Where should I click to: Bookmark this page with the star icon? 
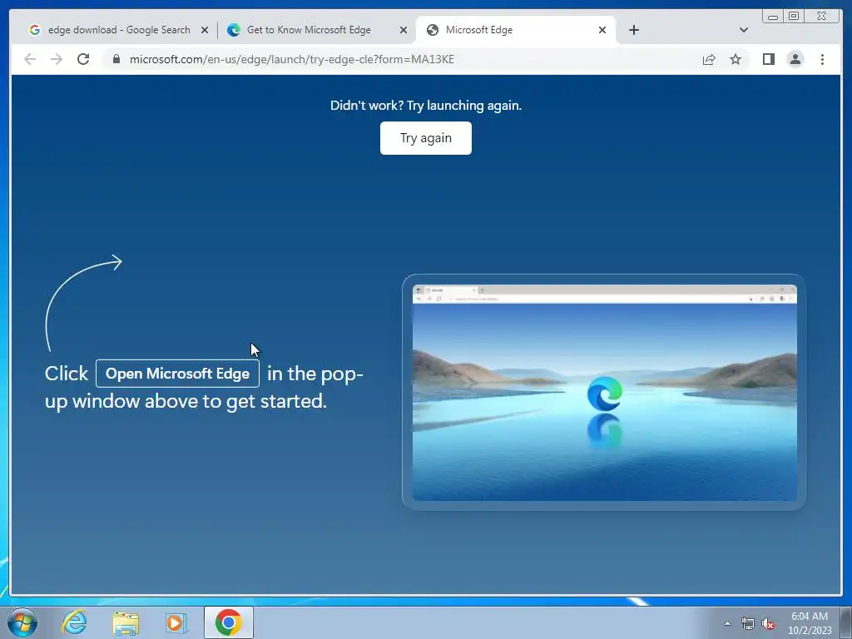point(736,59)
